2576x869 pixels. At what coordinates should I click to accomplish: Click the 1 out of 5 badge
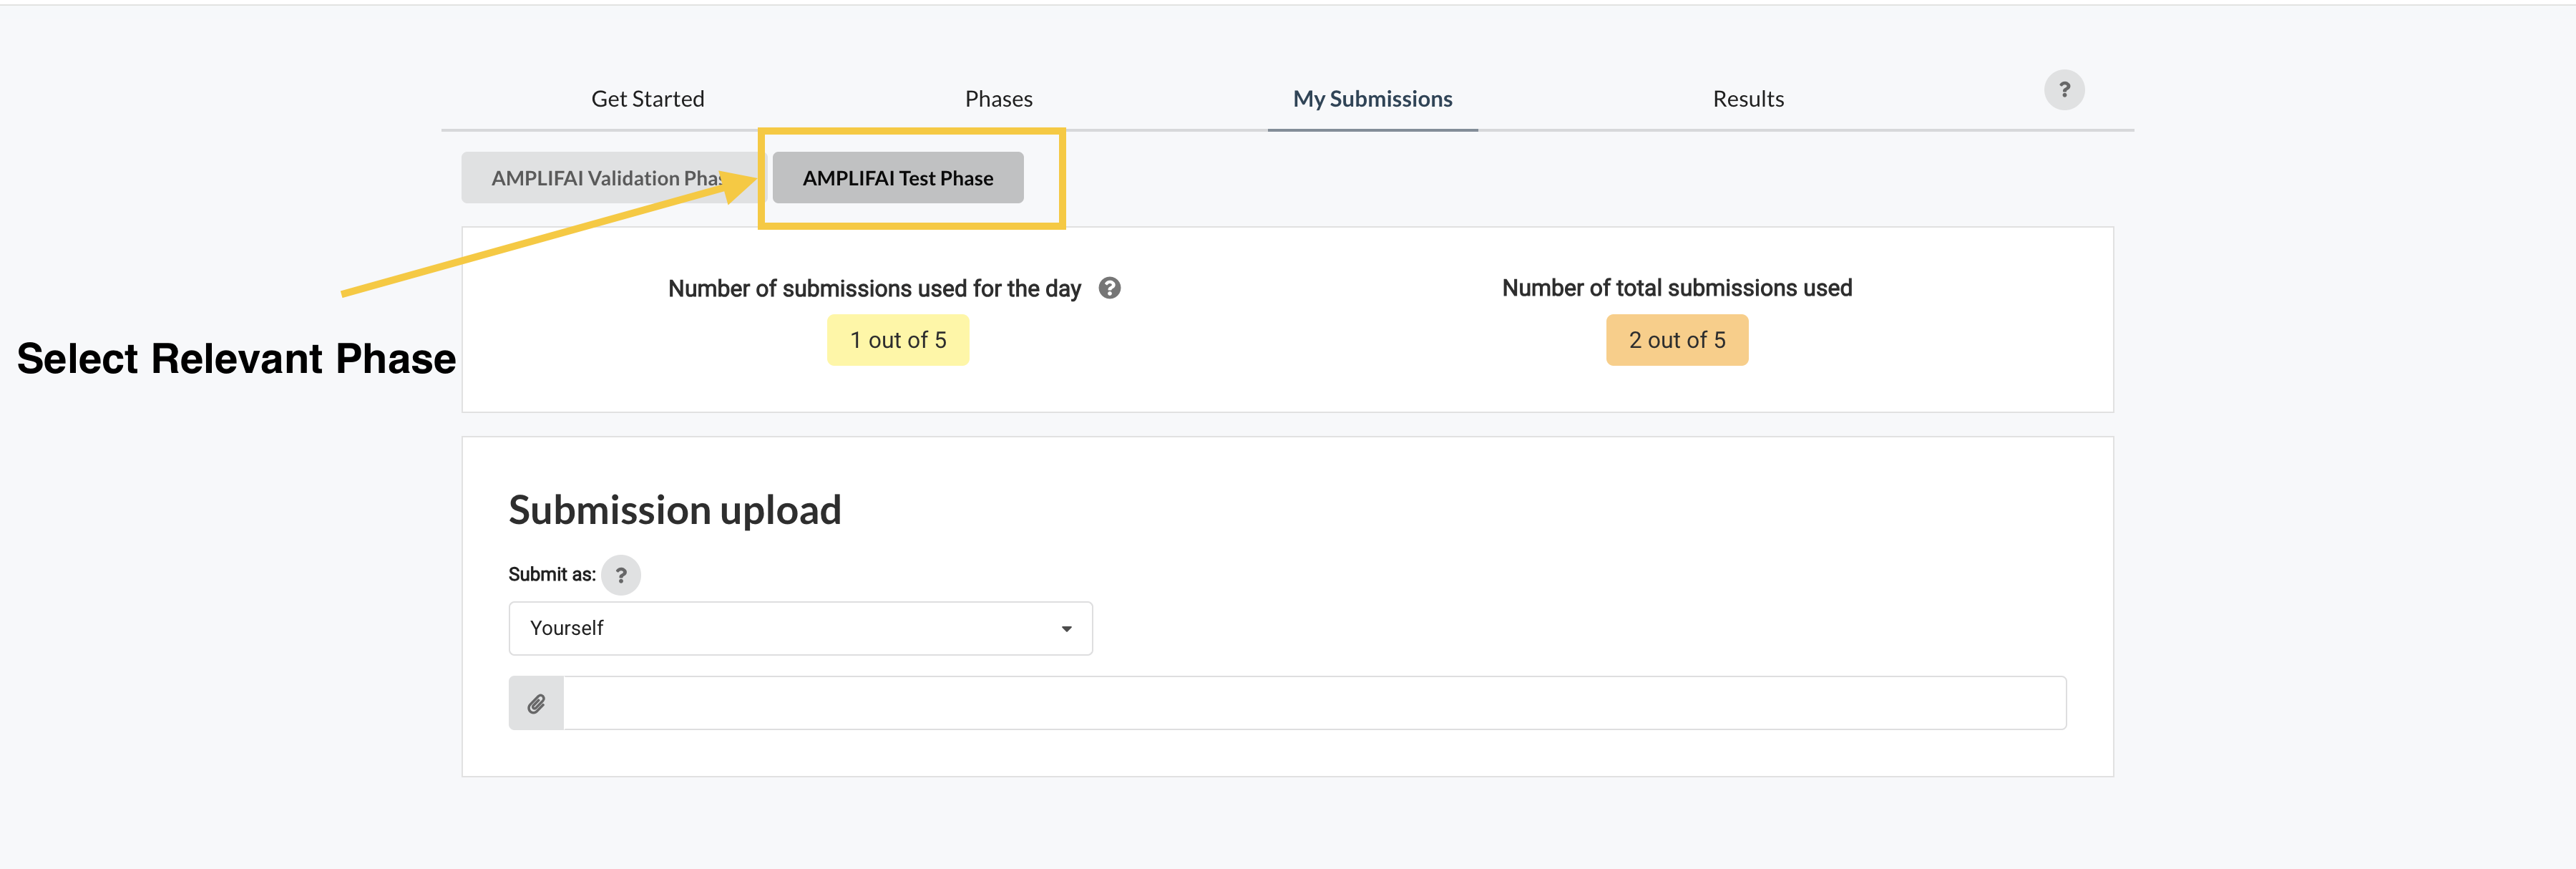pyautogui.click(x=898, y=340)
